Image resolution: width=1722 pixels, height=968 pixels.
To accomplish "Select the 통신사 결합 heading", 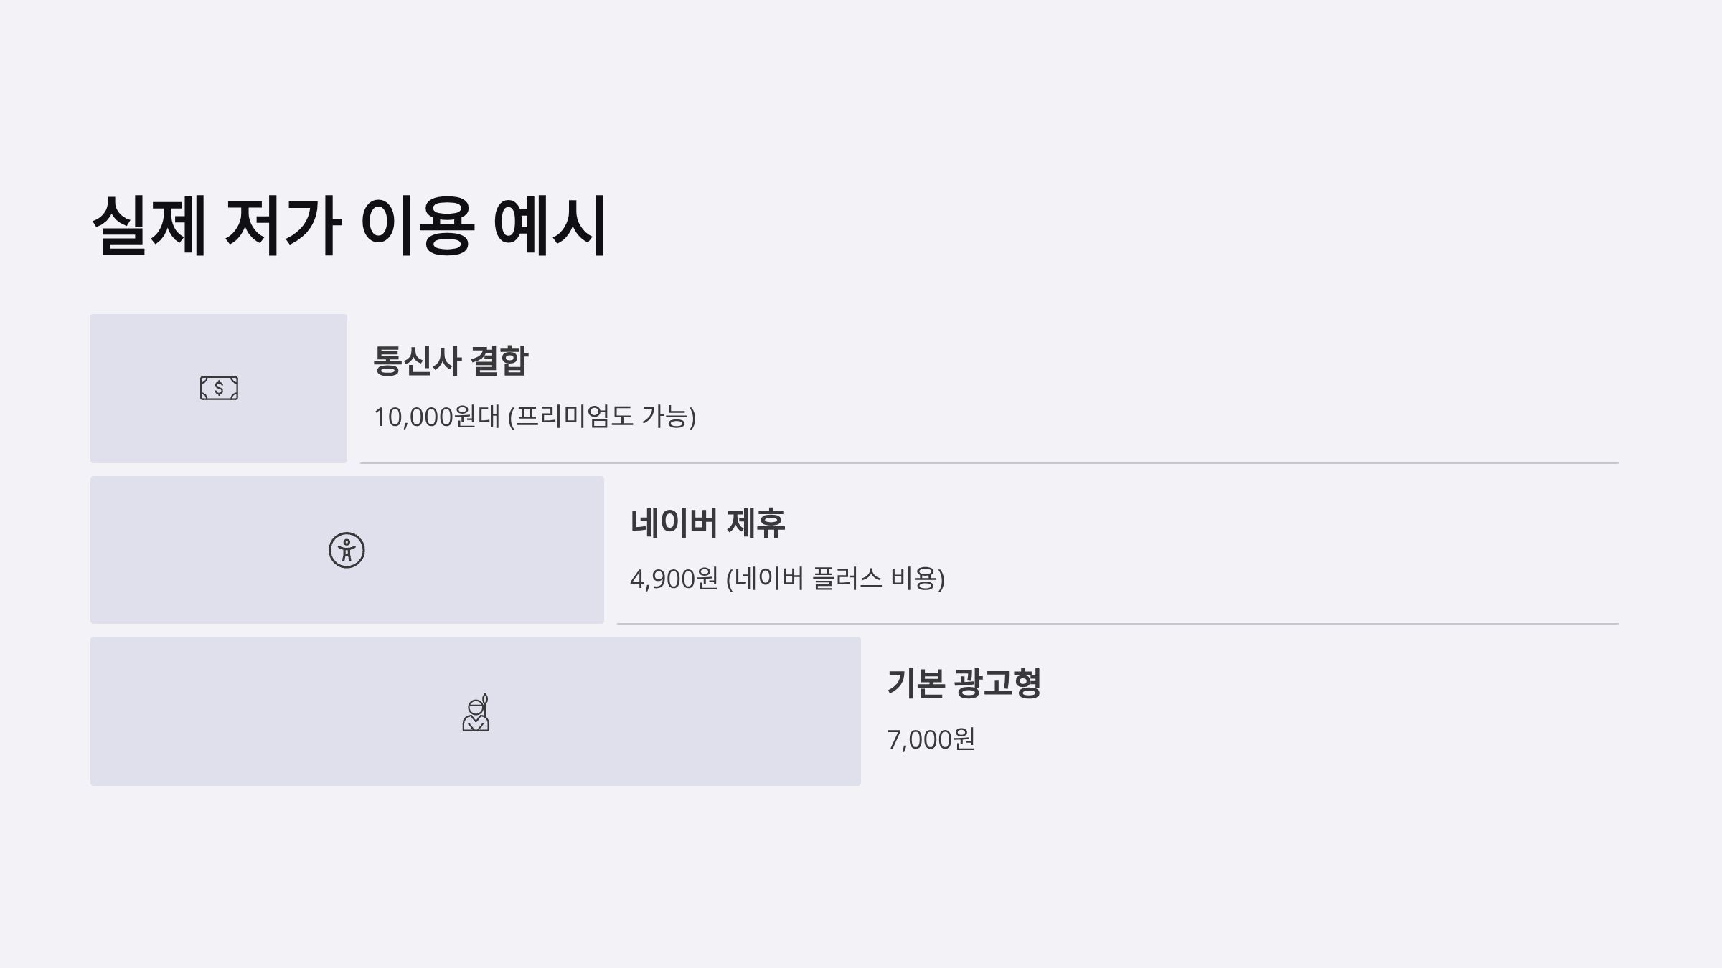I will point(451,361).
